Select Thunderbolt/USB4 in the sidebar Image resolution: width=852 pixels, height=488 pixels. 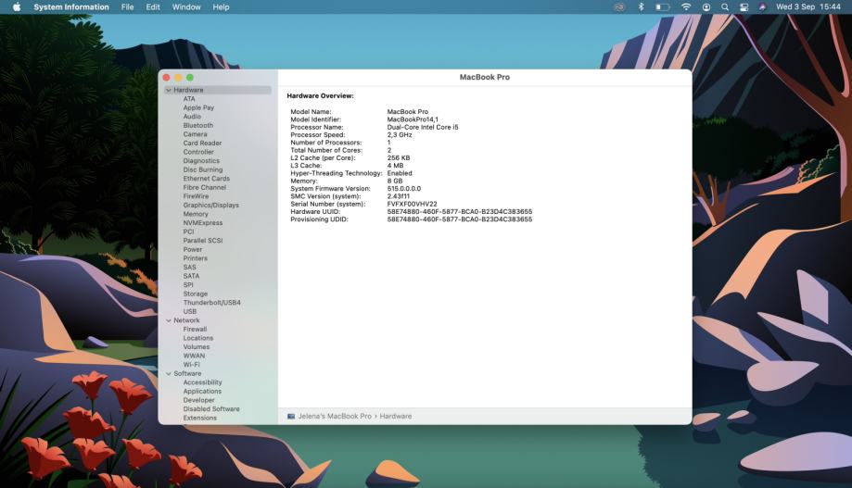click(x=211, y=303)
